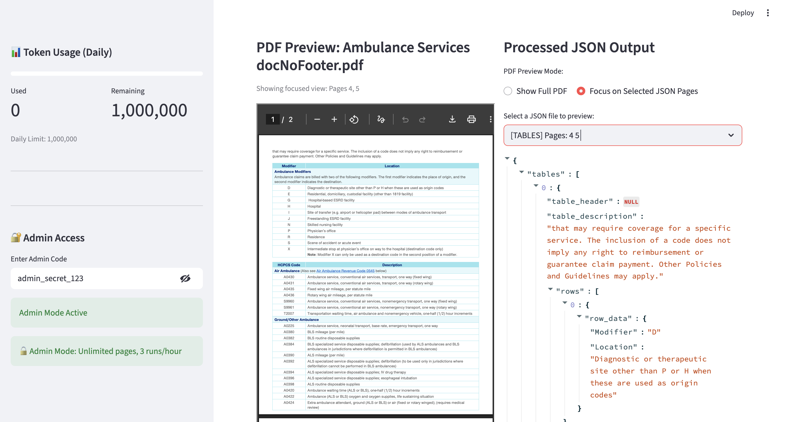Download the PDF file
Viewport: 785px width, 422px height.
(x=452, y=119)
